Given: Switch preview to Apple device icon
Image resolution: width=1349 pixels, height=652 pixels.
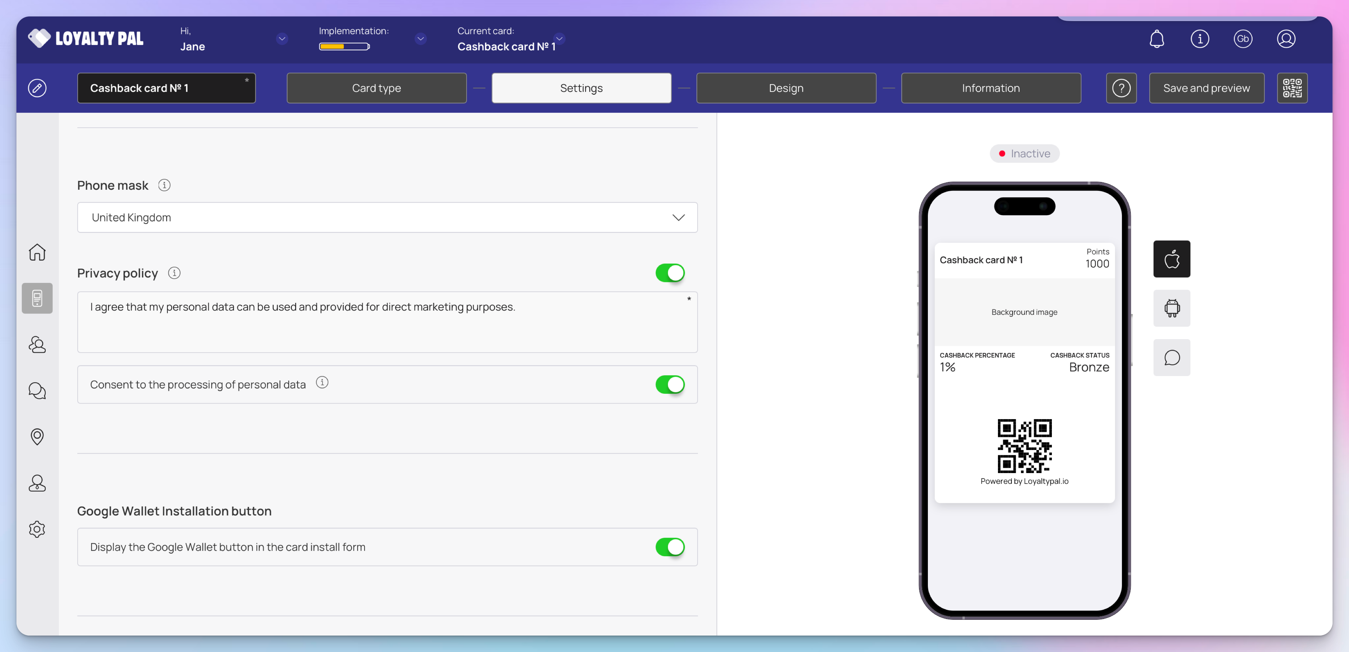Looking at the screenshot, I should (x=1171, y=259).
